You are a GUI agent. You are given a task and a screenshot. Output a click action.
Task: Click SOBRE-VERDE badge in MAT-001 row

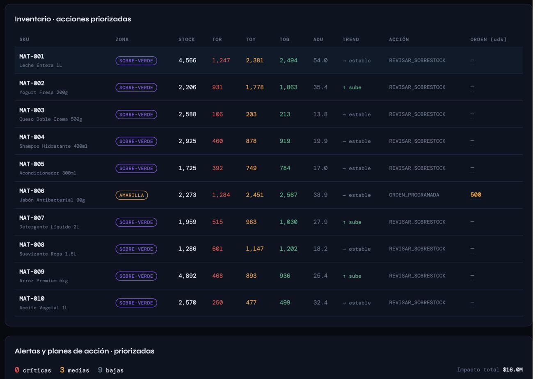tap(136, 61)
